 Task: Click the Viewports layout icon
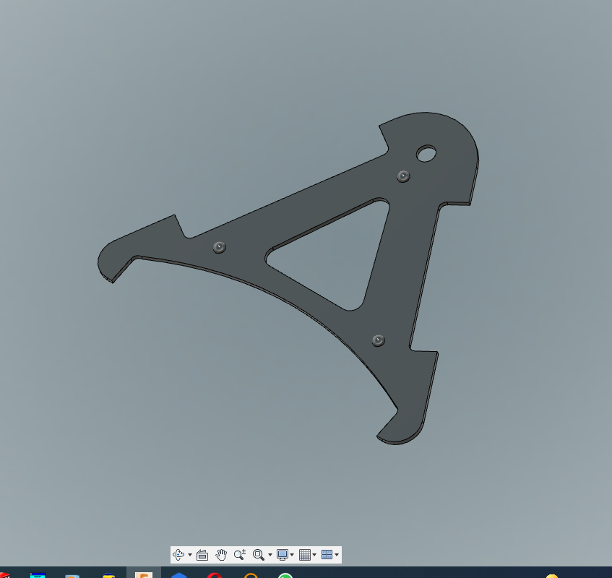pyautogui.click(x=327, y=555)
